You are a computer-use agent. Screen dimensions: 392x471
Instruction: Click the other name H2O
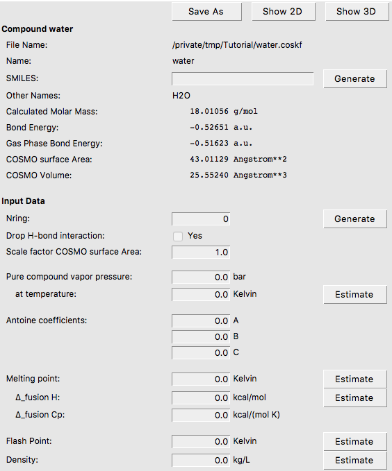pyautogui.click(x=181, y=96)
